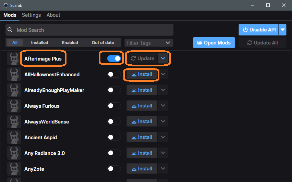Click the Any Radiance 3.0 mod icon

tap(14, 153)
